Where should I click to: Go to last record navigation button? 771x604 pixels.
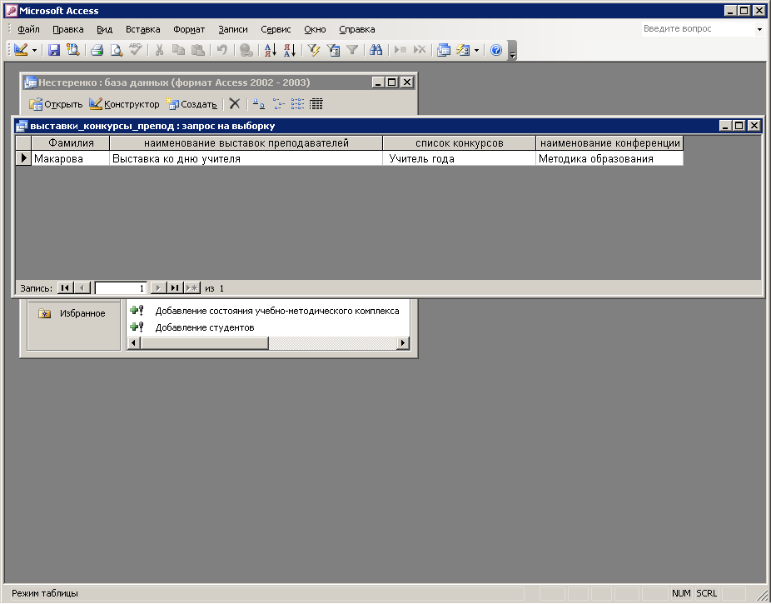pyautogui.click(x=175, y=288)
